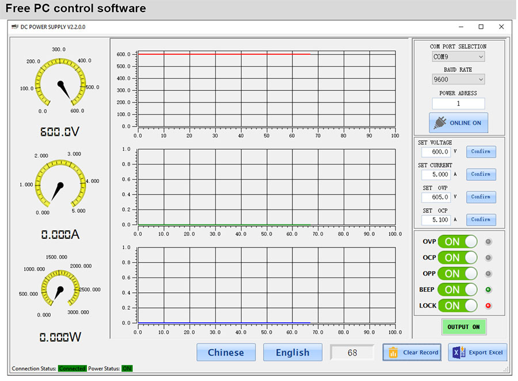Click the OPP gray indicator light

488,273
